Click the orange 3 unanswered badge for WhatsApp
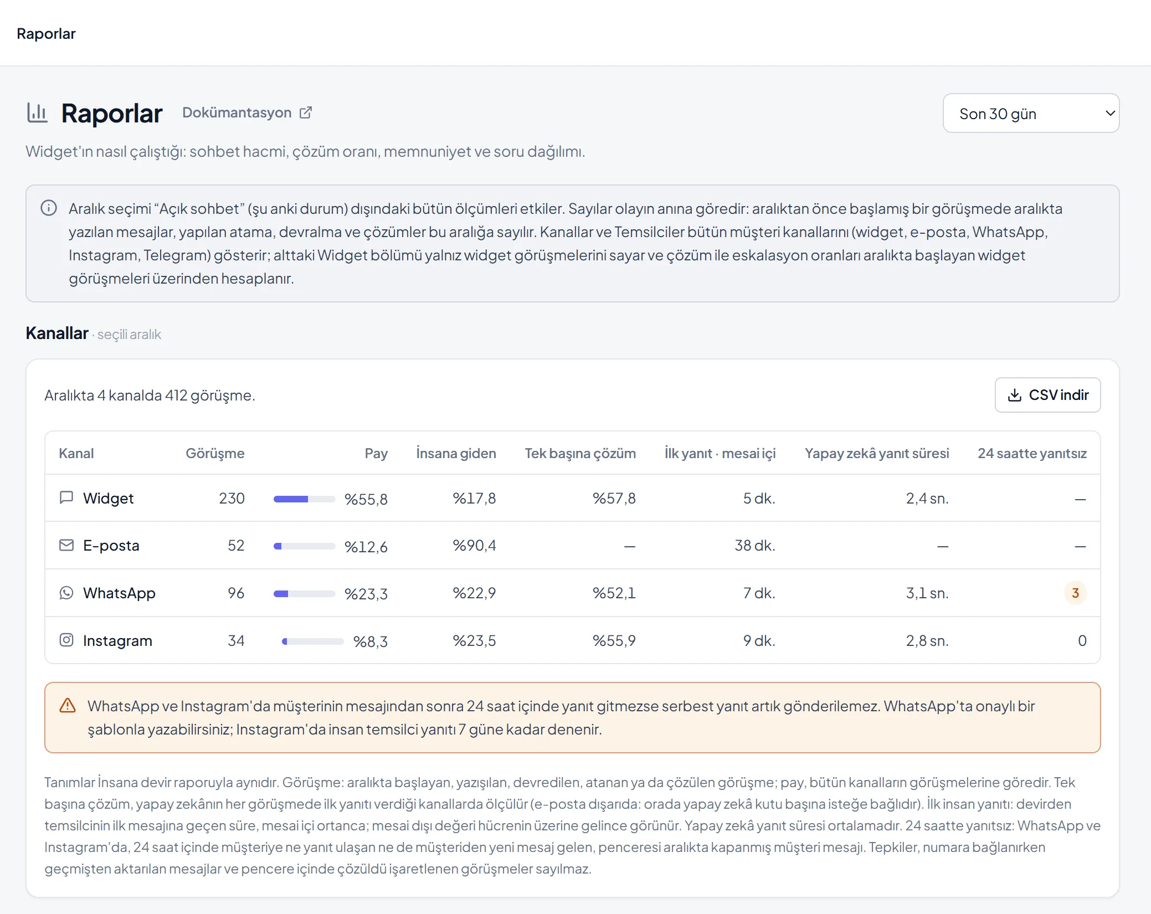The image size is (1151, 914). [x=1075, y=593]
